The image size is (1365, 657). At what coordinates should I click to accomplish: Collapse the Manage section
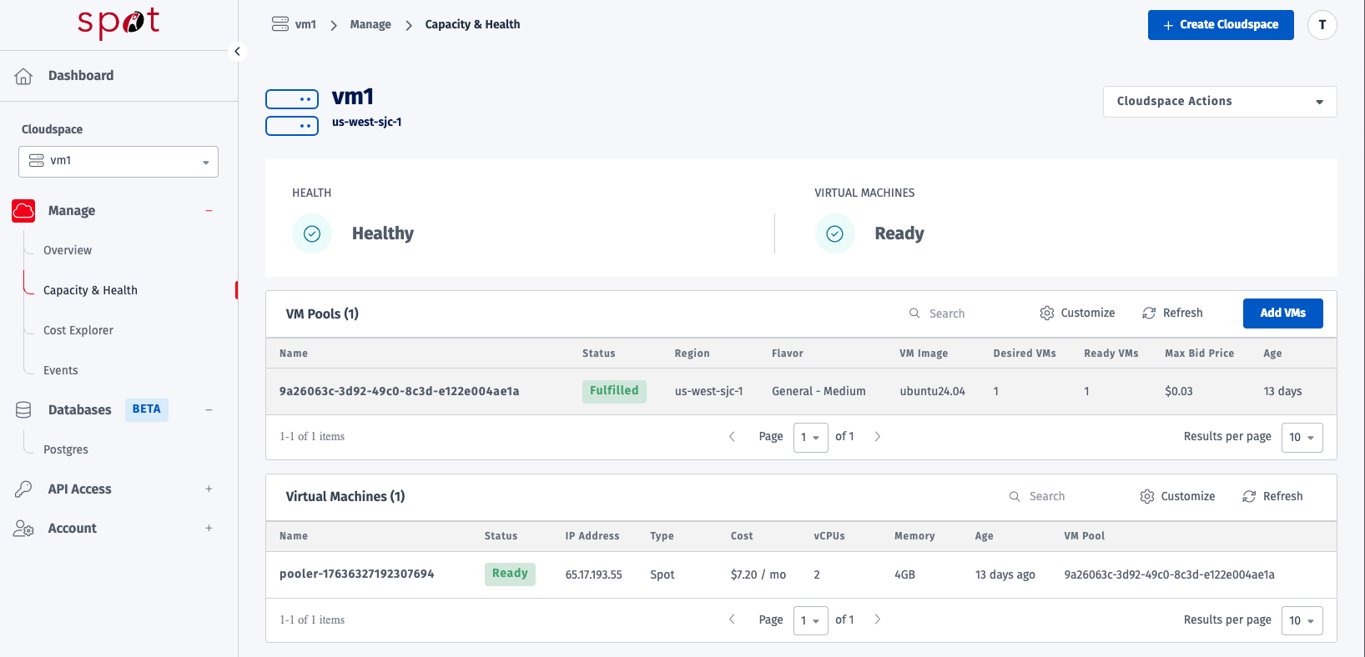209,211
